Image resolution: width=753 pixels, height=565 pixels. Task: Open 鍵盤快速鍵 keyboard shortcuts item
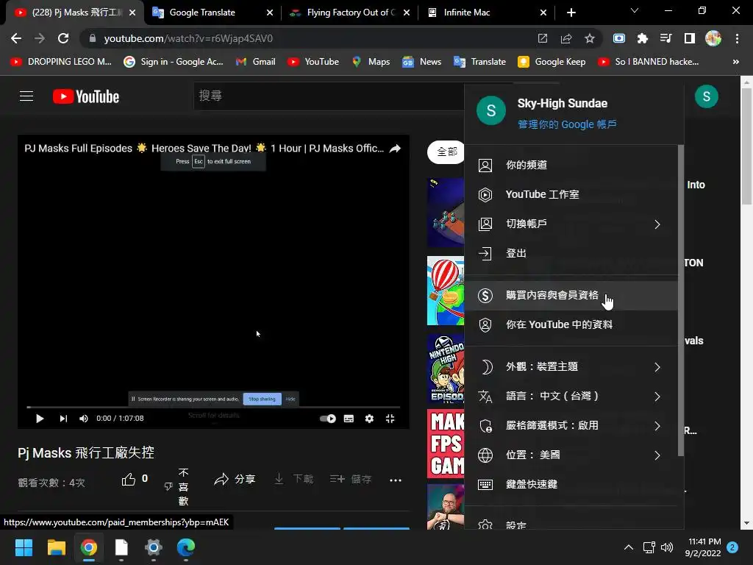coord(571,484)
